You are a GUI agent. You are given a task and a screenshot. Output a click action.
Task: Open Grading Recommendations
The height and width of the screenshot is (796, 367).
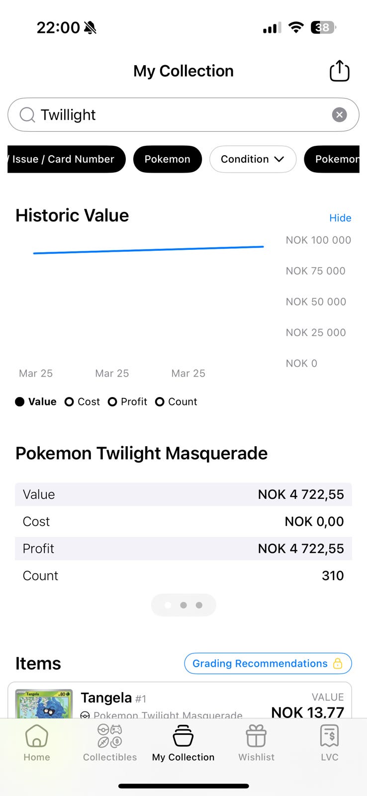(260, 663)
